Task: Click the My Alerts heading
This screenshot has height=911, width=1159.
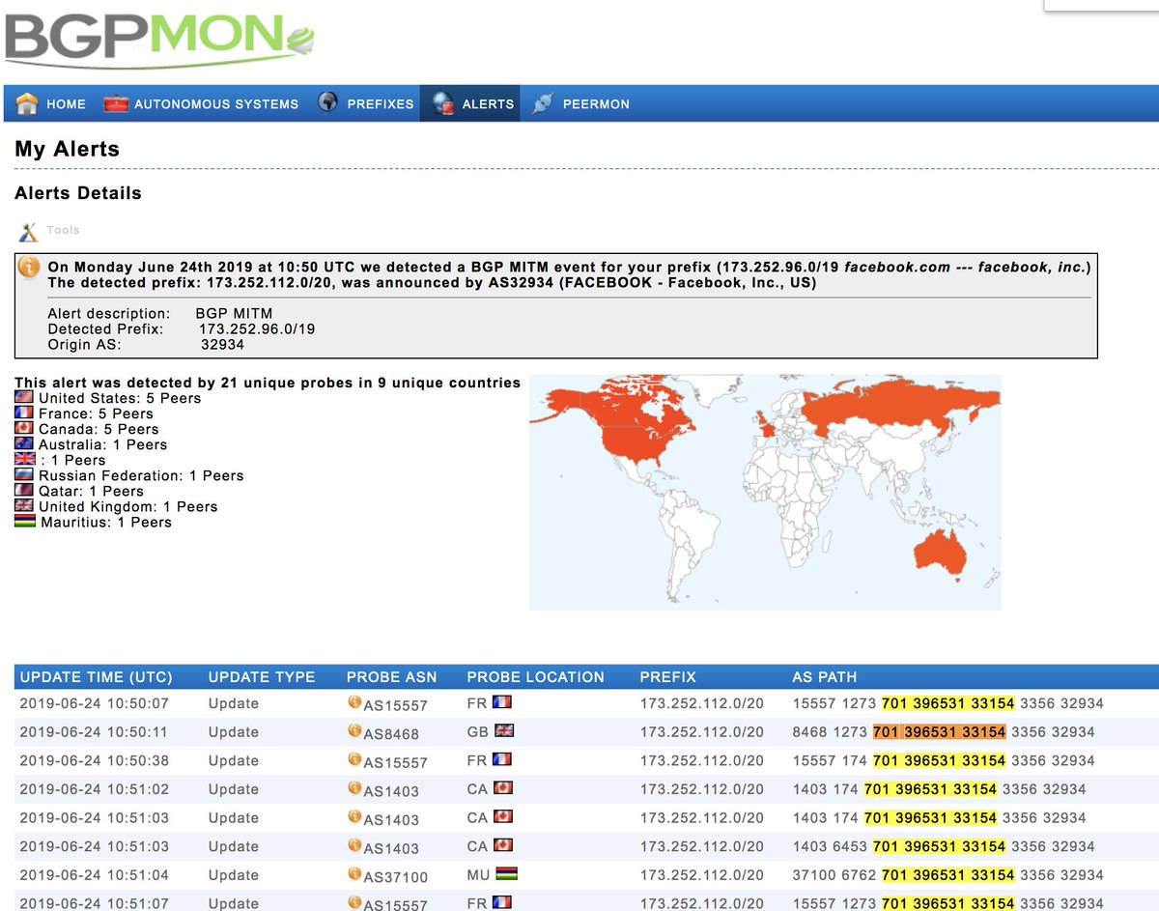Action: (x=68, y=149)
